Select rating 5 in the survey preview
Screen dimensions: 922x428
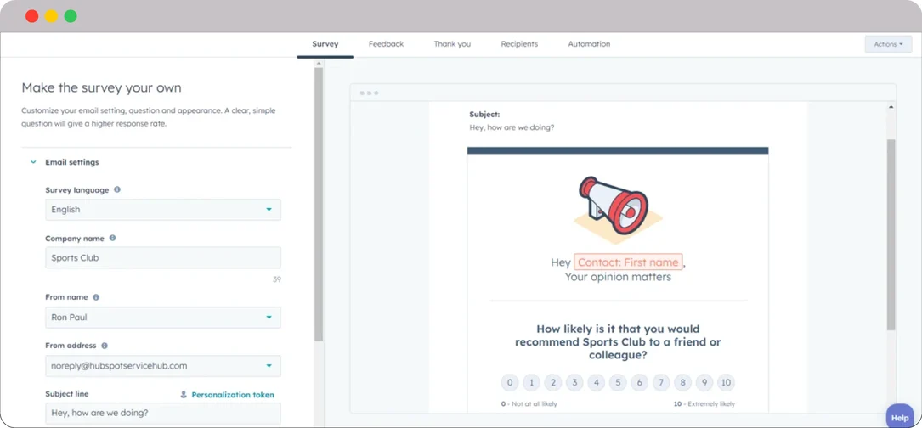point(618,383)
